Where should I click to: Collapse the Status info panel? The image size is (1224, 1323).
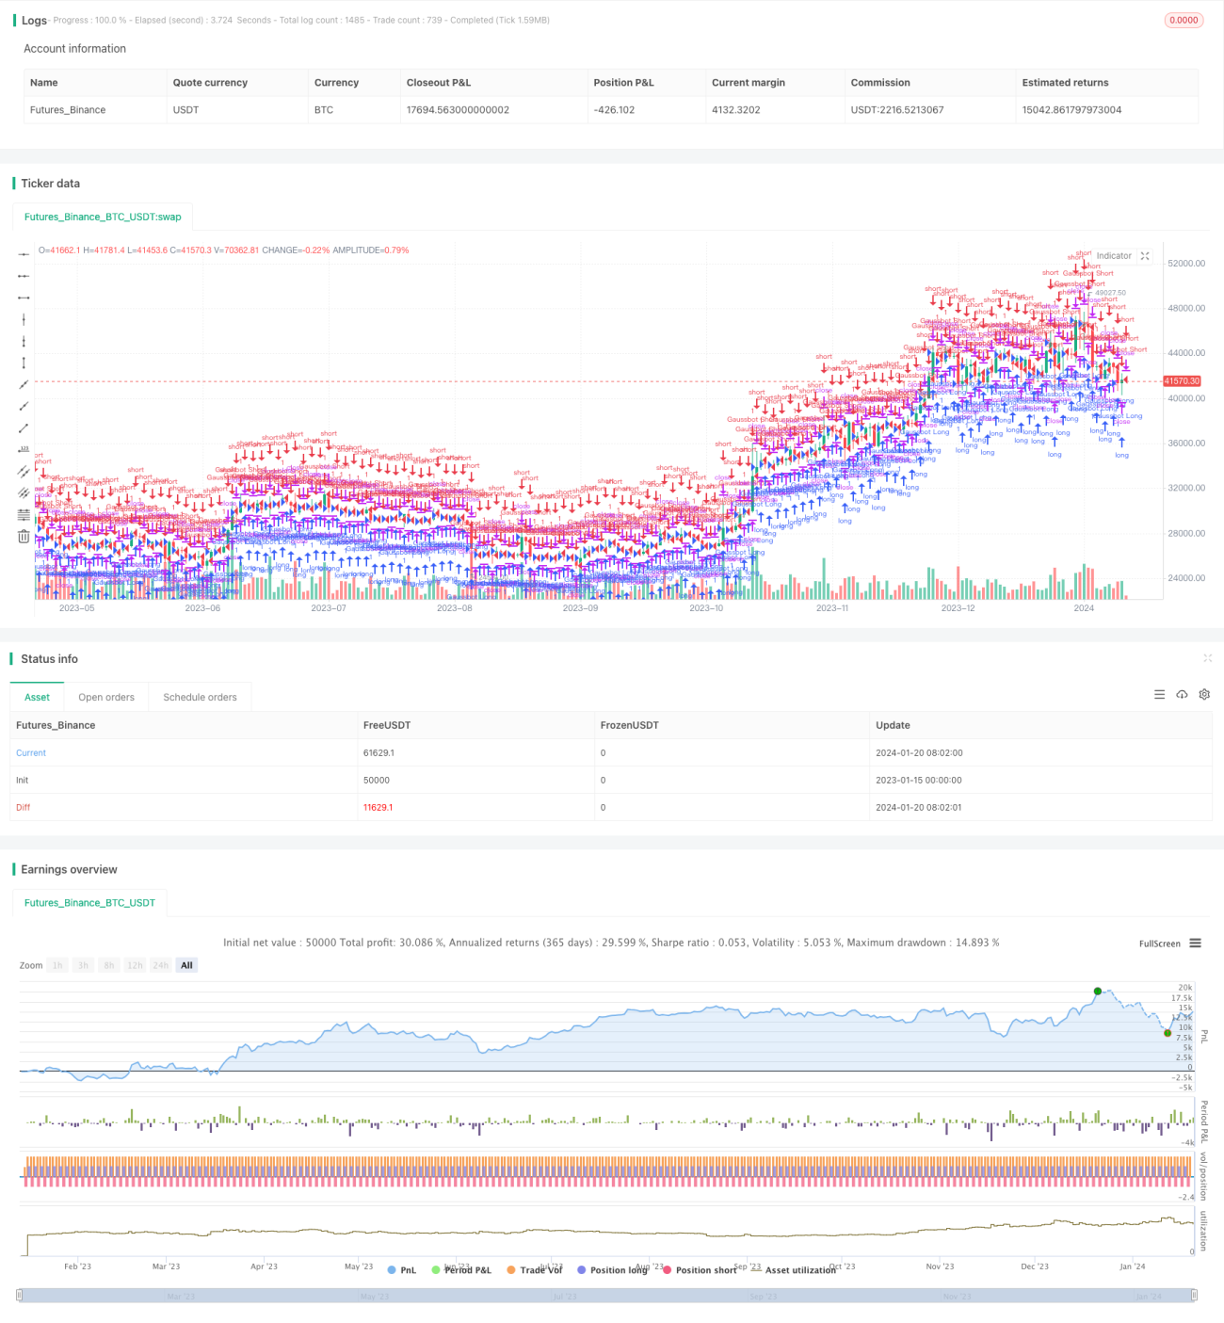[1207, 658]
